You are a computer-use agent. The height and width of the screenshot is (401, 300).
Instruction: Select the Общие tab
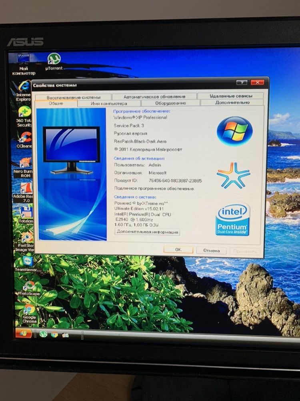pos(56,103)
